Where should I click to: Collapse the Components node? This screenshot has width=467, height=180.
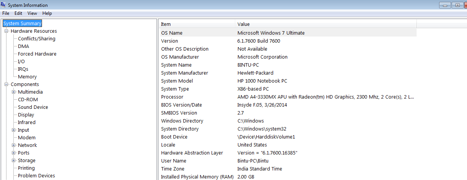tap(6, 84)
